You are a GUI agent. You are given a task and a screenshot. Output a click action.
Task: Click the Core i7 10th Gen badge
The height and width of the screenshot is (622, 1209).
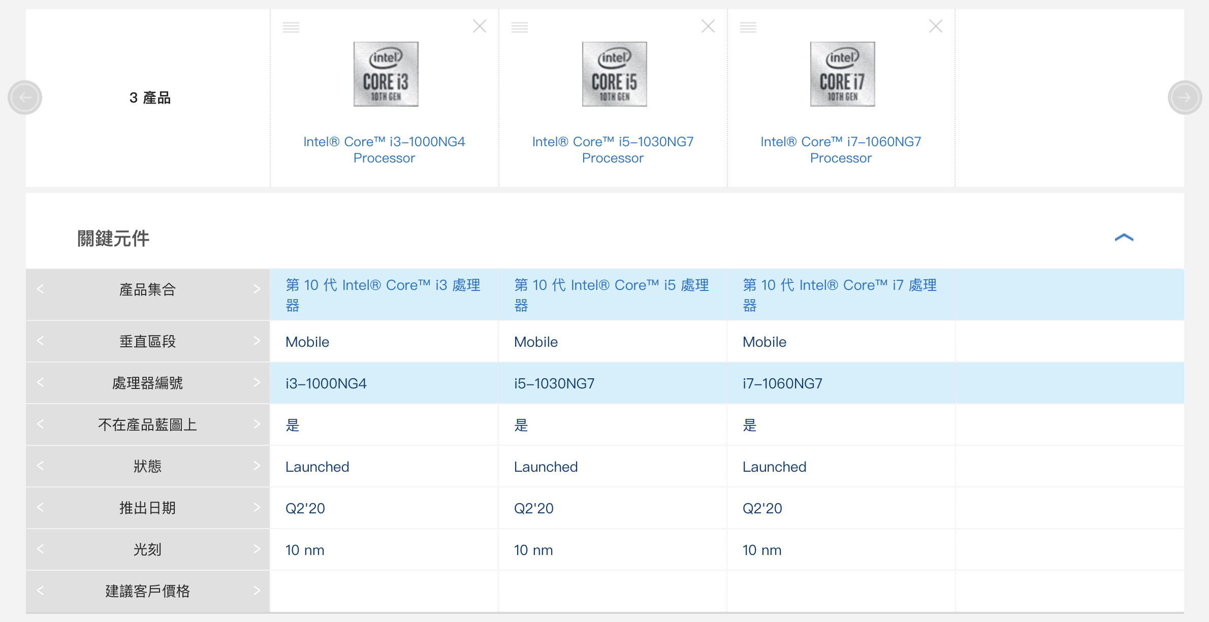point(843,74)
